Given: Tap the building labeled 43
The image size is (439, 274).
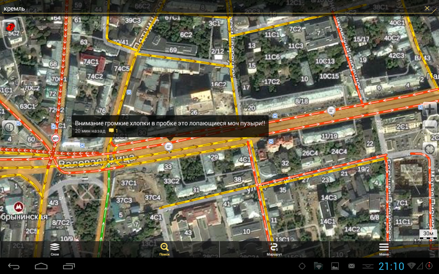Looking at the screenshot, I should point(188,233).
